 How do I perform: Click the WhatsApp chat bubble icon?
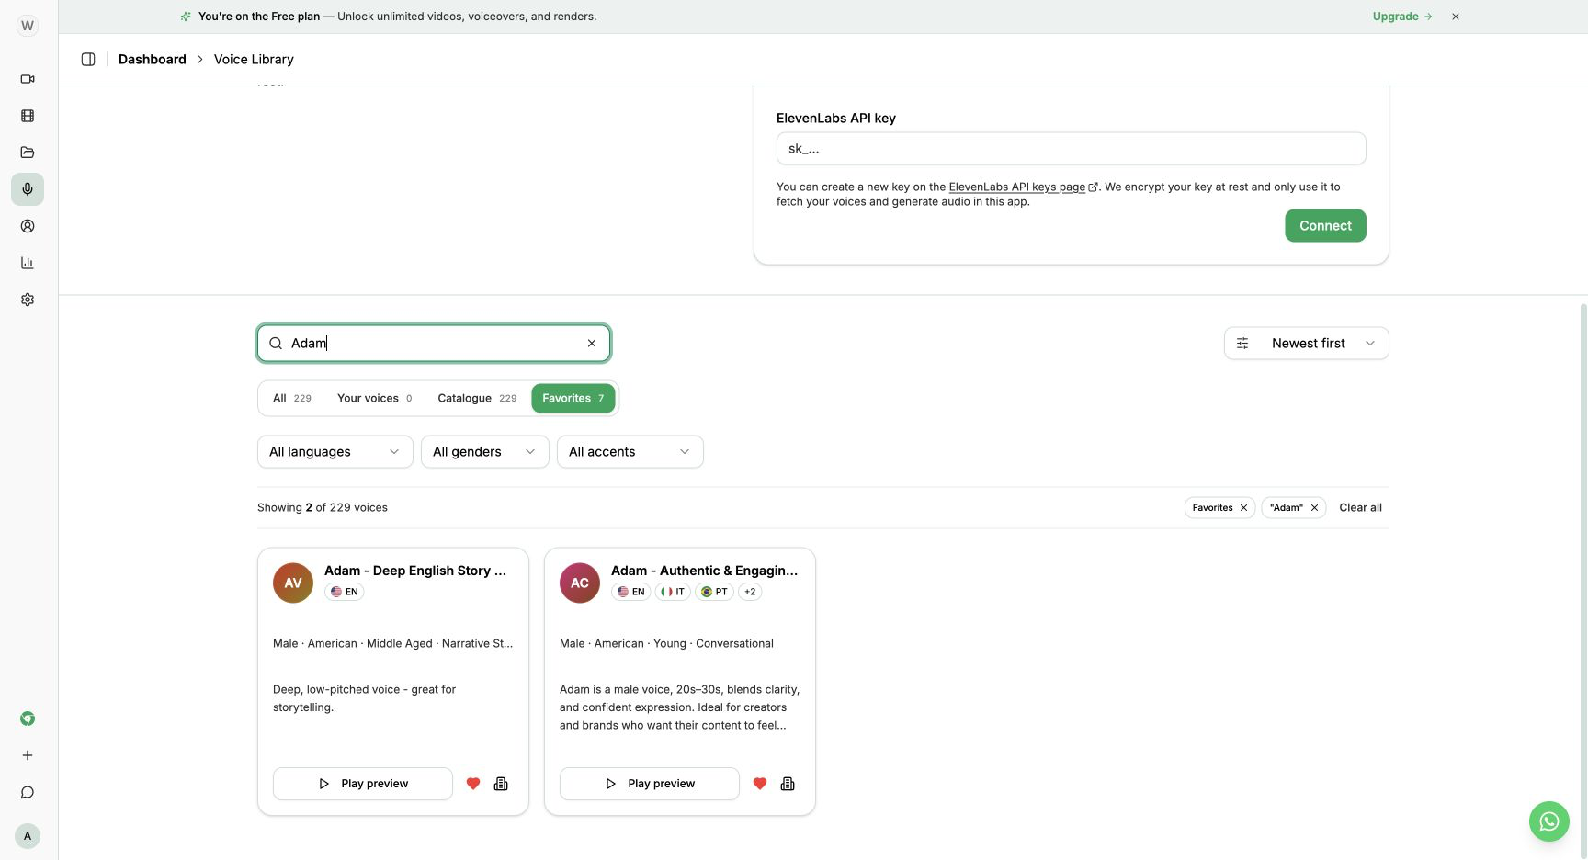[1548, 821]
